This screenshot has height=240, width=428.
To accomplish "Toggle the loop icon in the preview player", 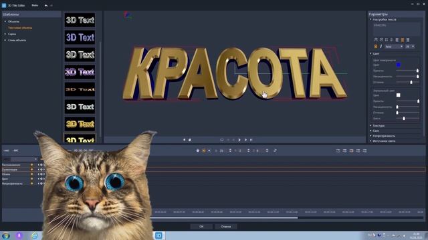I will [x=221, y=140].
